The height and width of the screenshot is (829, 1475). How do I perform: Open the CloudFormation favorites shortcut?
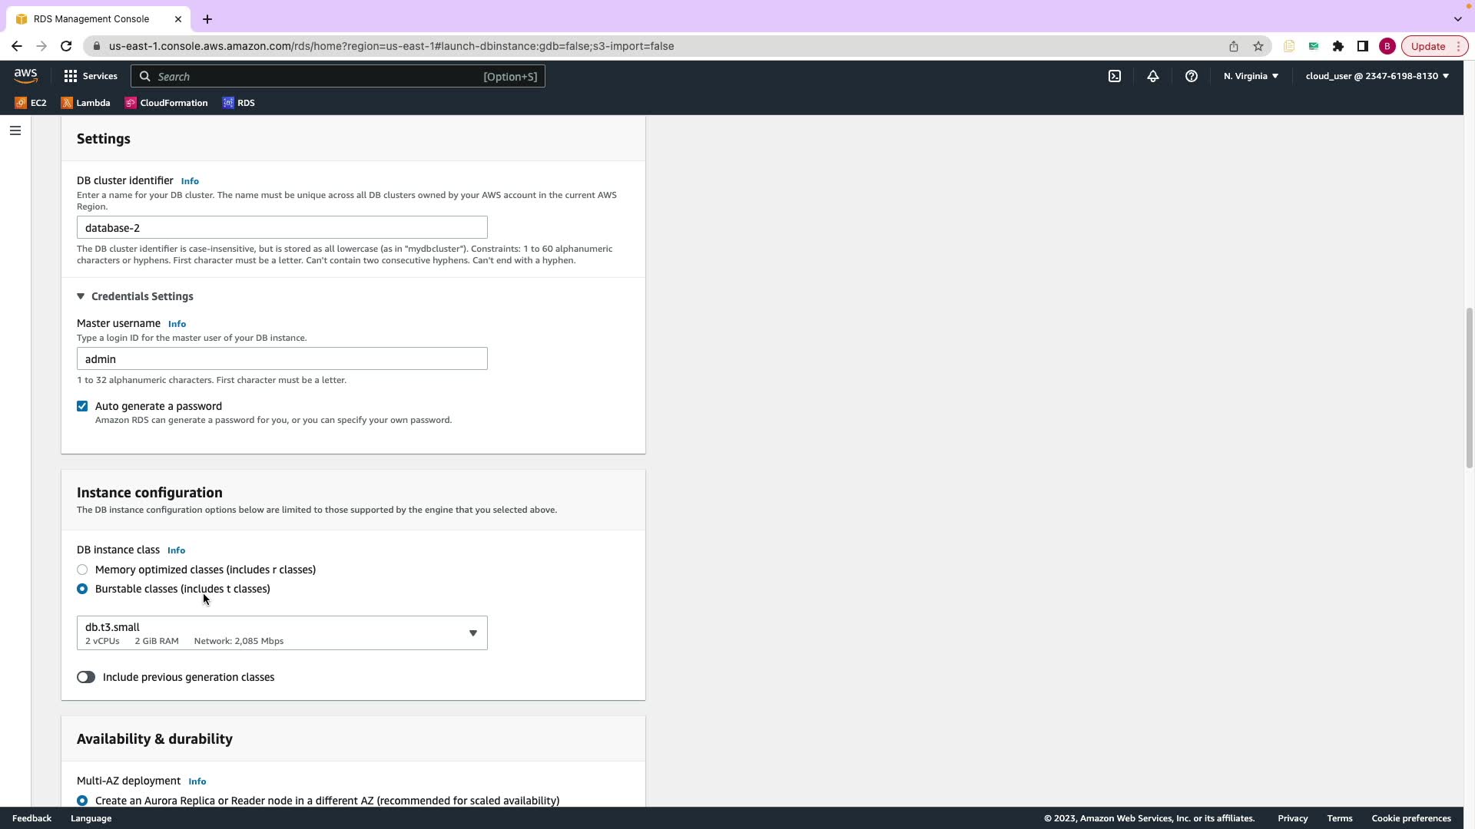tap(166, 103)
